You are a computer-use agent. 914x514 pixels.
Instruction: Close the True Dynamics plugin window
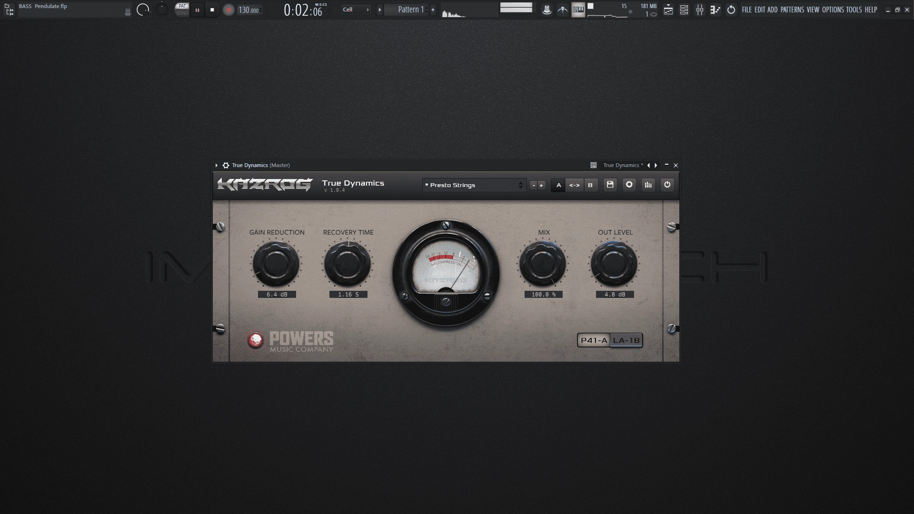tap(676, 166)
